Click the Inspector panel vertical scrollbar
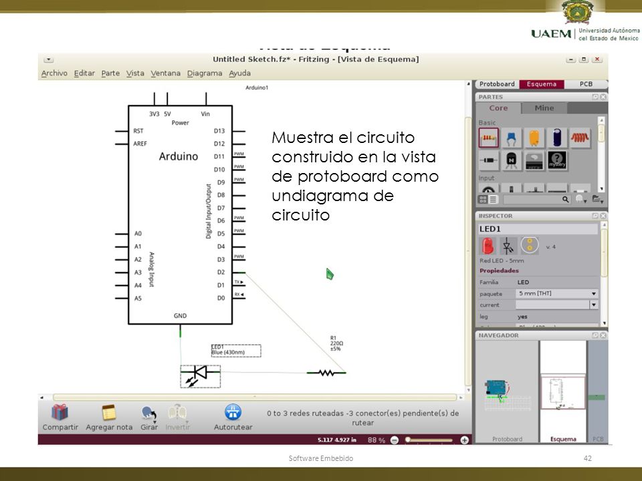This screenshot has width=642, height=481. (604, 252)
